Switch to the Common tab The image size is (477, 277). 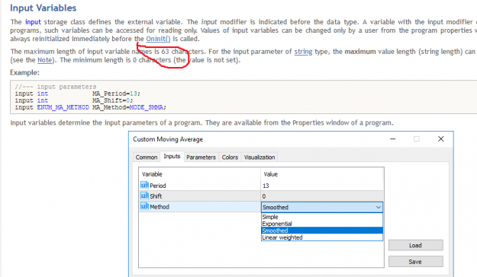click(147, 158)
